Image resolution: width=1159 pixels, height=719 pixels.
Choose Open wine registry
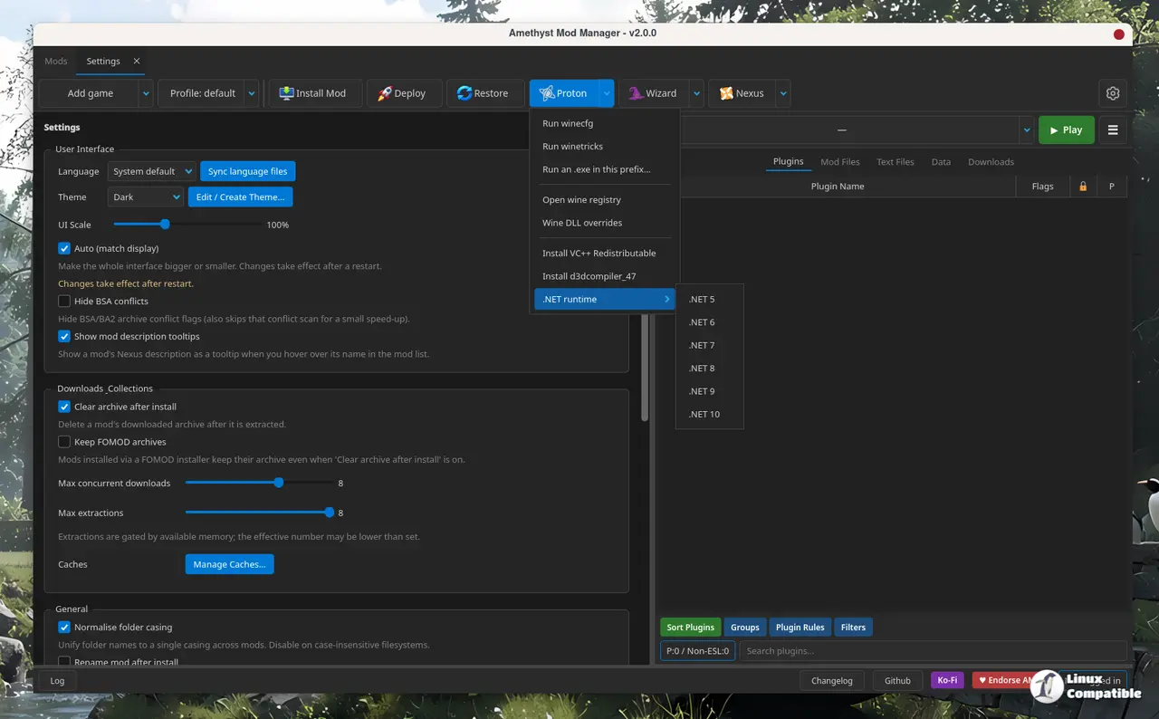[x=605, y=199]
